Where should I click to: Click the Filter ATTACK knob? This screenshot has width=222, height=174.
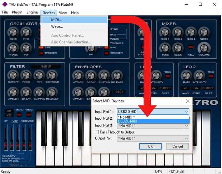[13, 93]
